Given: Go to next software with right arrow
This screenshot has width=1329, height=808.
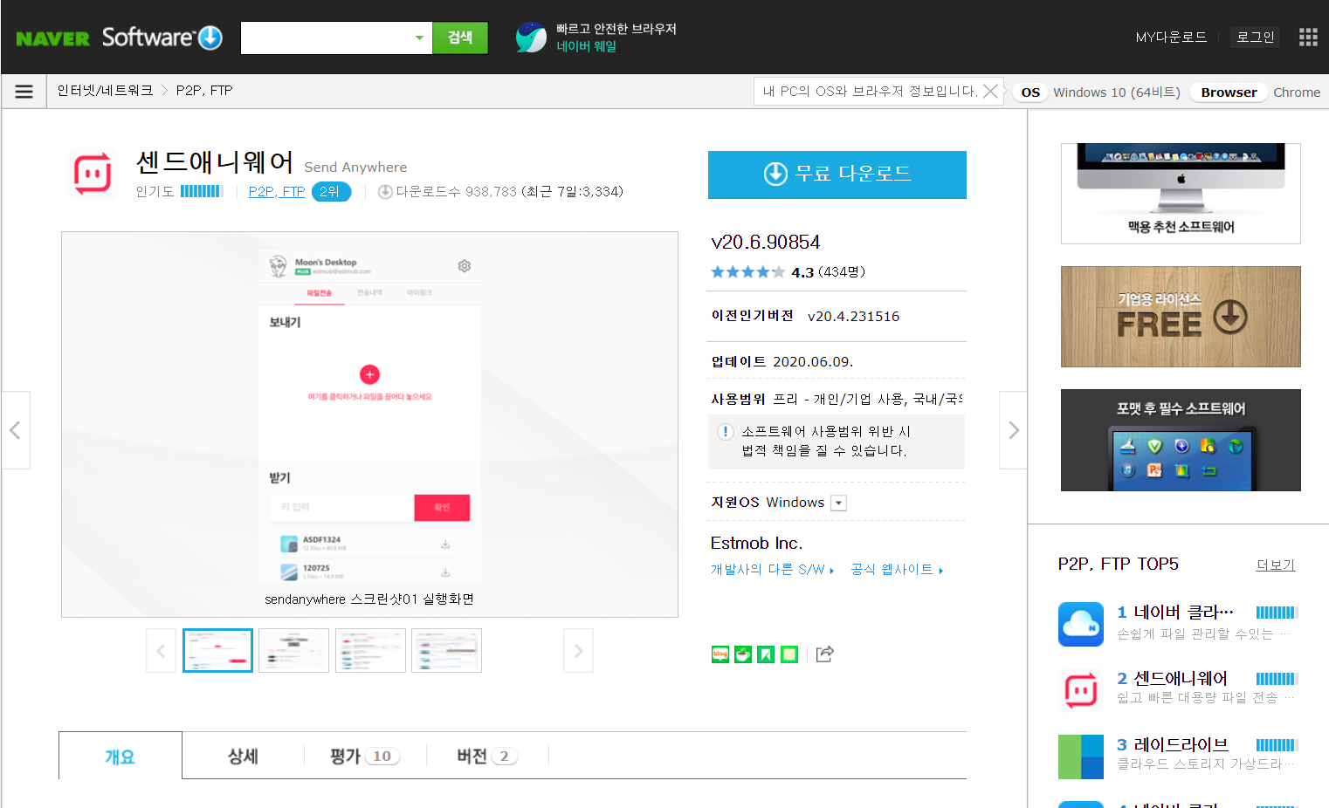Looking at the screenshot, I should tap(1013, 430).
